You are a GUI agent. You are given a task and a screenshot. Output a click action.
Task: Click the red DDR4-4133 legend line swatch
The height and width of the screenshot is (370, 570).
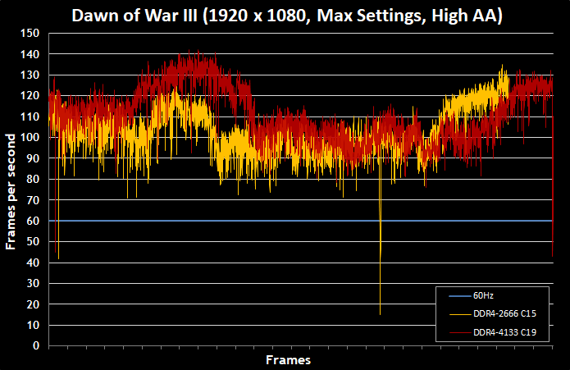pos(460,332)
